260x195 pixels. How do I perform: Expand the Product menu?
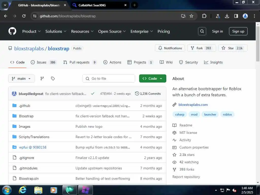click(x=31, y=31)
